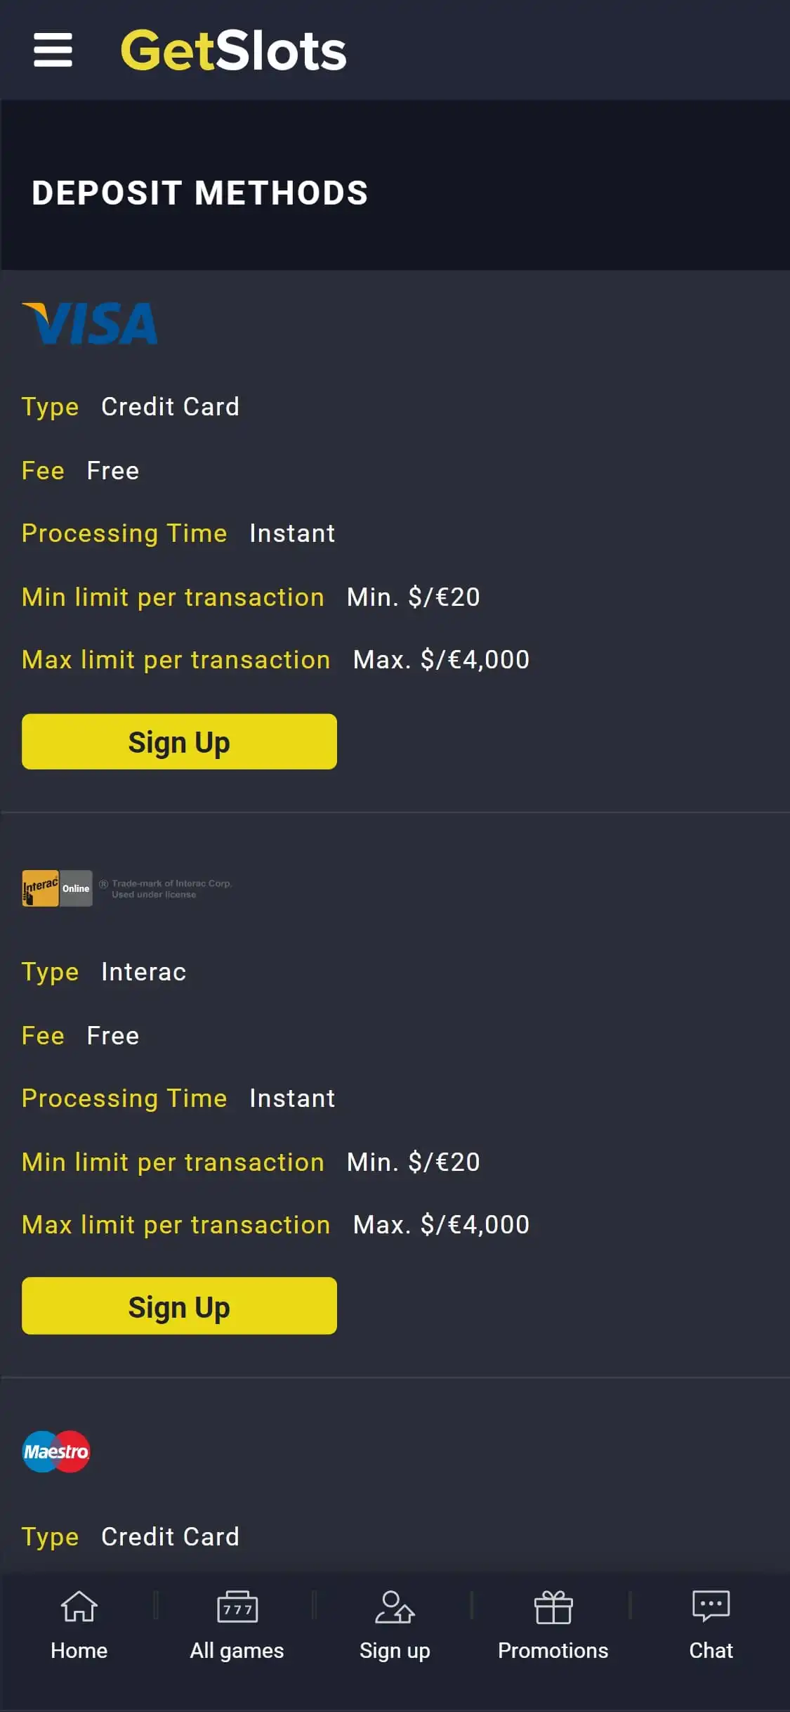Select the "Sign up" bottom nav label
This screenshot has height=1712, width=790.
coord(395,1650)
